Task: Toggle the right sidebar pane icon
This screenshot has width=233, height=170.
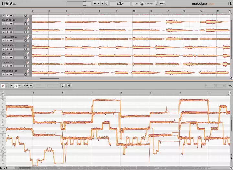Action: [230, 4]
